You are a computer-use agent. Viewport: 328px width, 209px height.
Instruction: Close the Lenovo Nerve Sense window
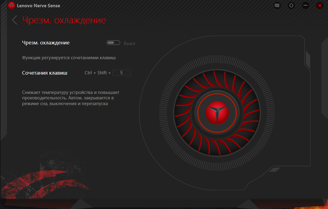pos(320,6)
